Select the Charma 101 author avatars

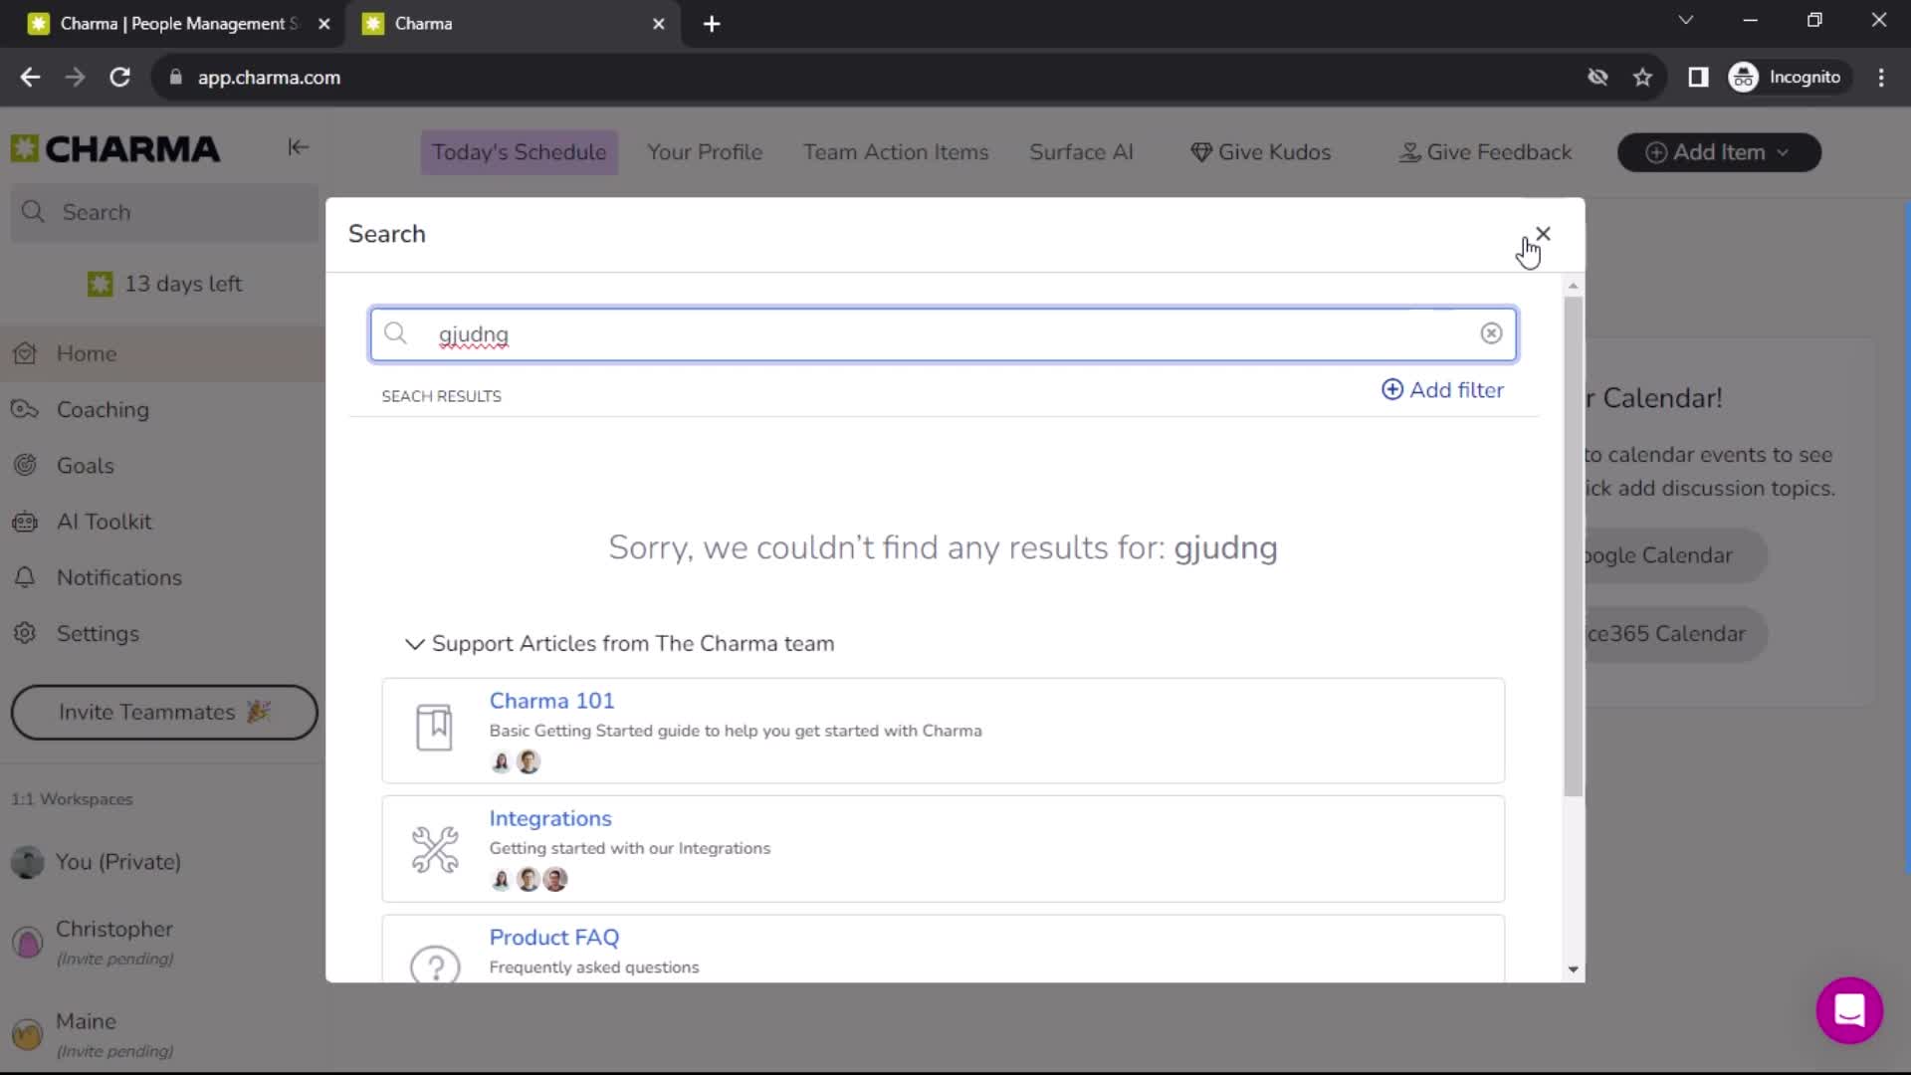(x=516, y=762)
